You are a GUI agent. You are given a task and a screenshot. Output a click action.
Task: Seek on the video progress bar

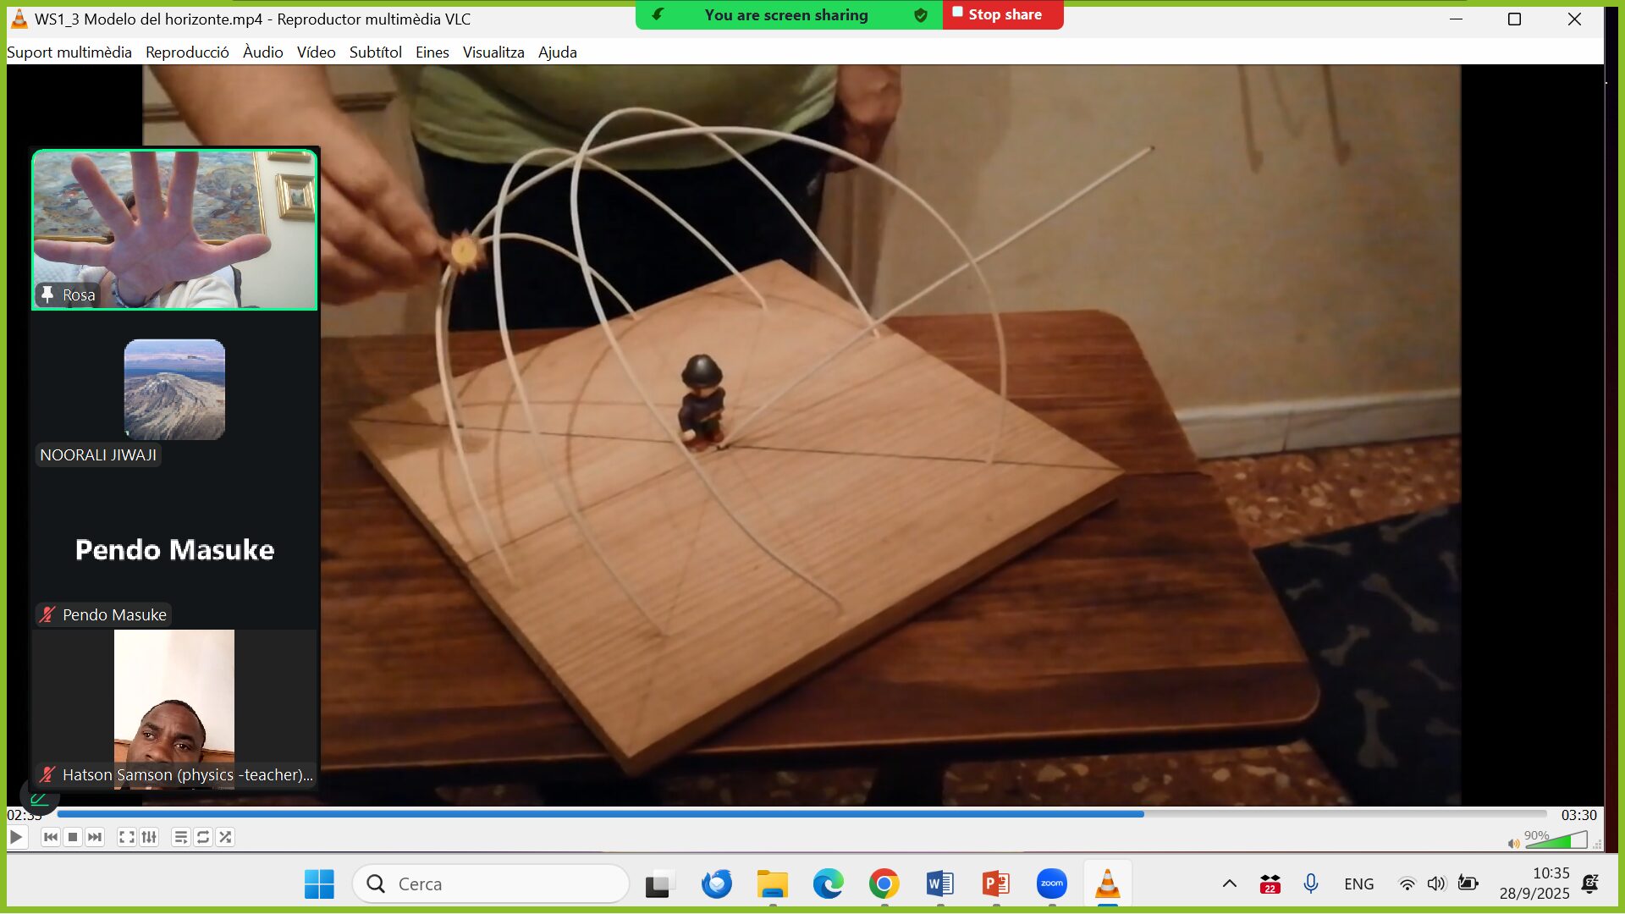tap(762, 814)
